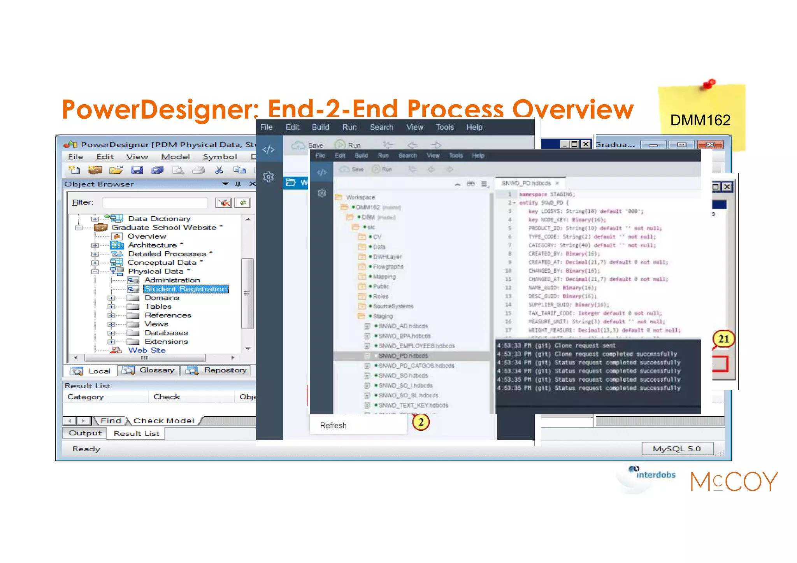Clear the Object Browser filter icon
Screen dimensions: 797x563
click(223, 202)
